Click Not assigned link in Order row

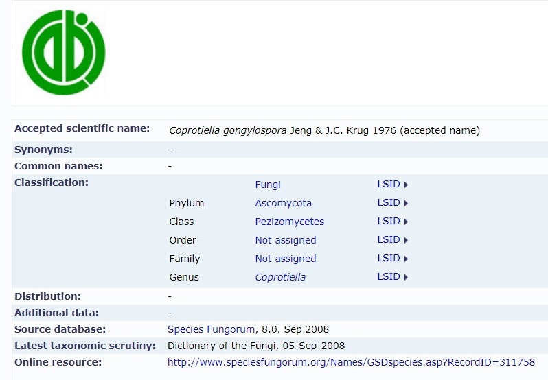click(x=286, y=240)
